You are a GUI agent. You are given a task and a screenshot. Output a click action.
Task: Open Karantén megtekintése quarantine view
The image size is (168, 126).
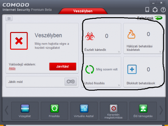point(114,111)
